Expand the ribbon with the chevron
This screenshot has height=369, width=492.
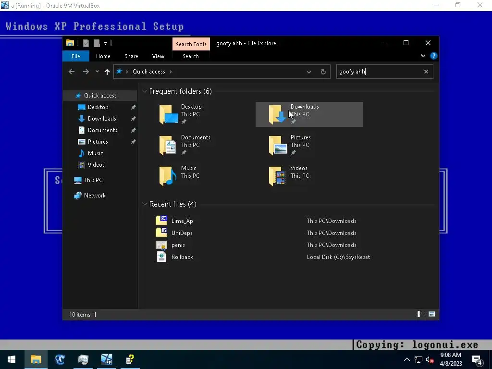point(423,56)
